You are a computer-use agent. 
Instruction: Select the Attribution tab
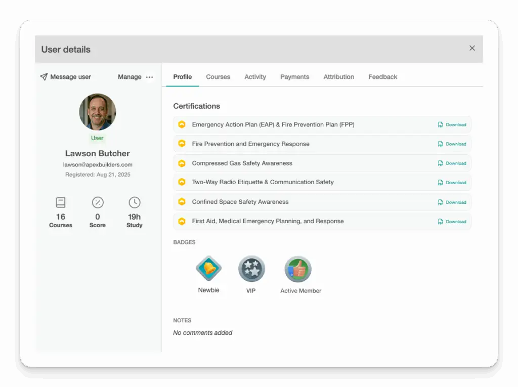click(x=338, y=77)
